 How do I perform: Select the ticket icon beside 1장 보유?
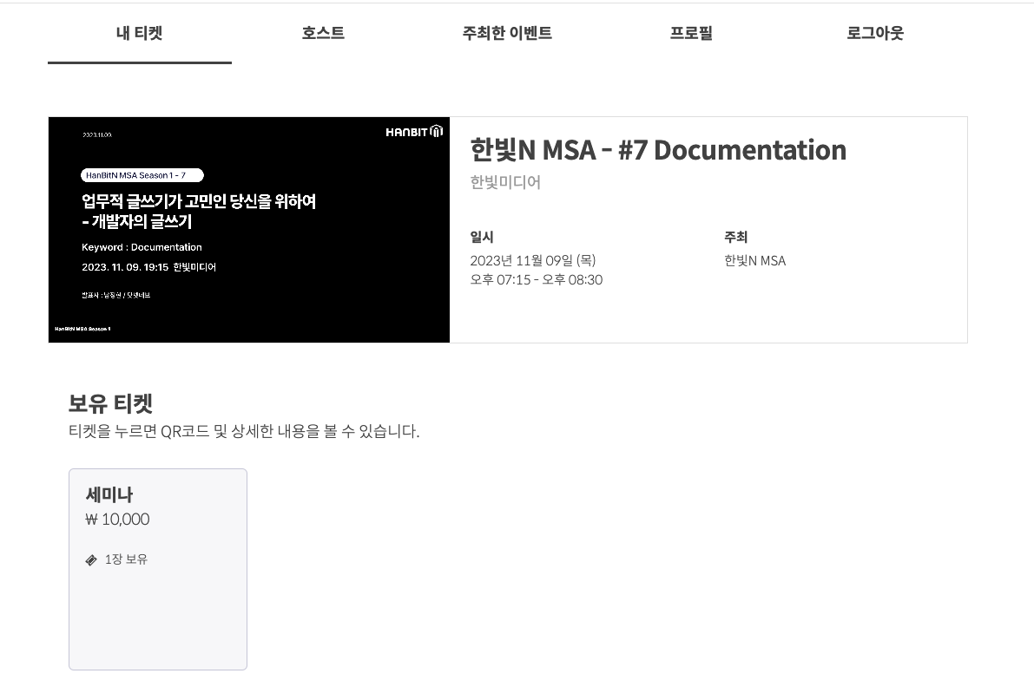pyautogui.click(x=91, y=560)
